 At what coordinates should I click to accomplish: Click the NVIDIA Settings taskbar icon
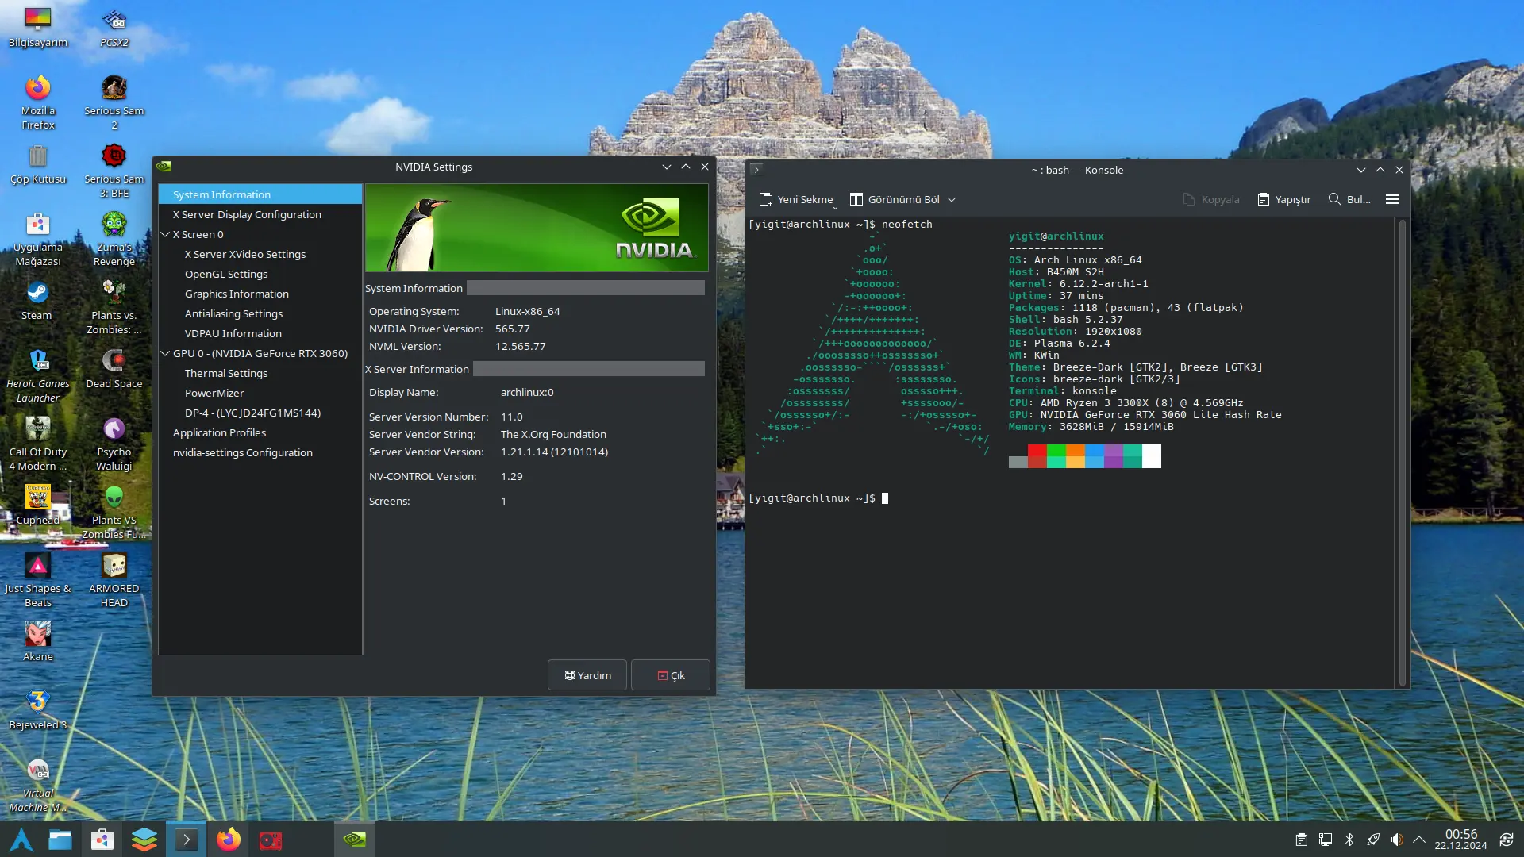pyautogui.click(x=355, y=840)
